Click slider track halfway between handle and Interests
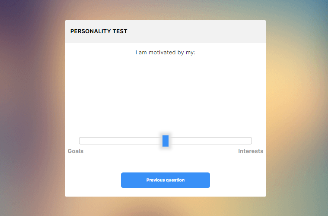 (x=210, y=141)
